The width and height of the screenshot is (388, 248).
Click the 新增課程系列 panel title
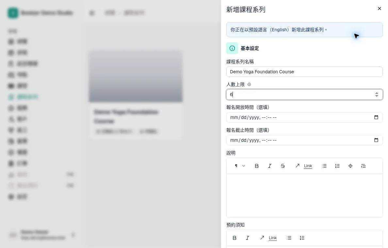coord(246,10)
